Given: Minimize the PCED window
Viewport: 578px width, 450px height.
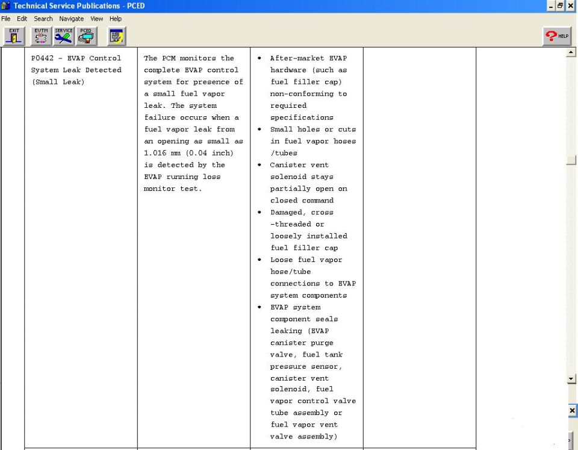Looking at the screenshot, I should tap(551, 6).
